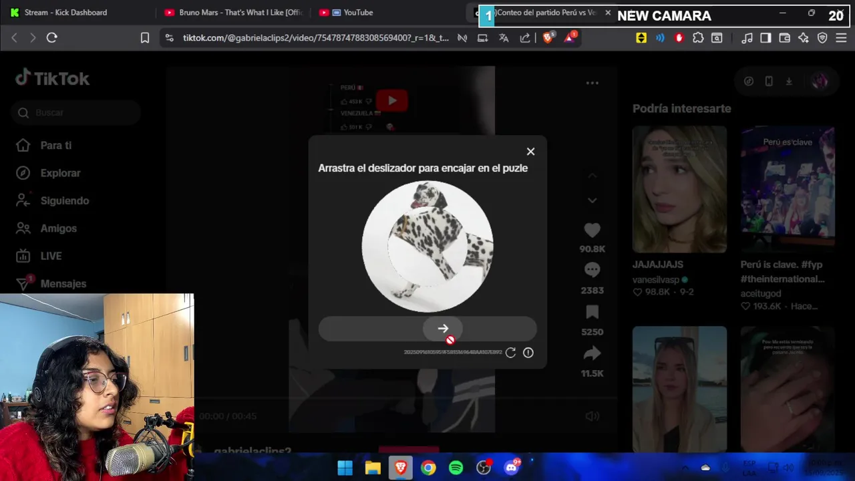Toggle the video mute speaker icon
Viewport: 855px width, 481px height.
592,416
